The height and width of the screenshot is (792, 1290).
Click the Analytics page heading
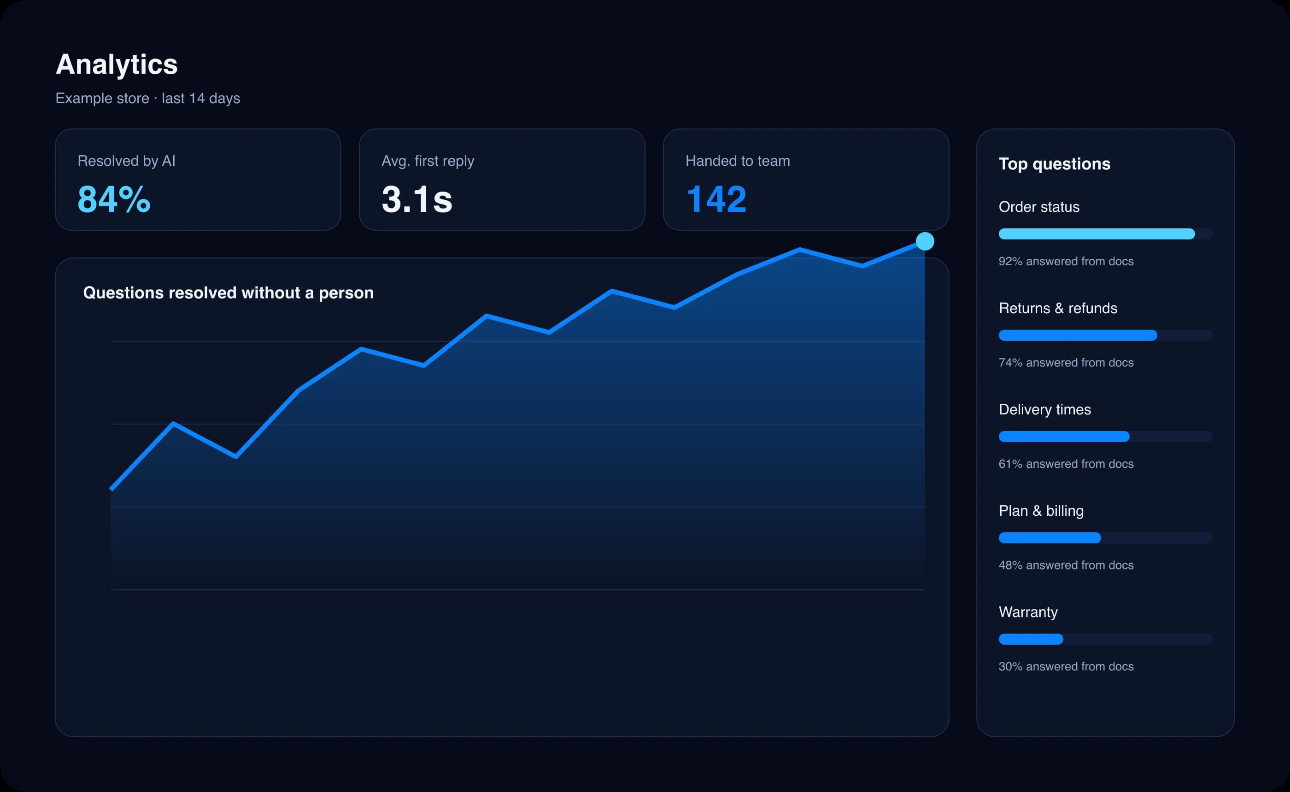tap(117, 64)
